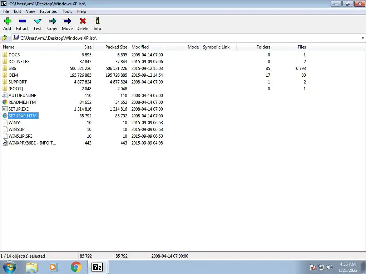This screenshot has height=274, width=366.
Task: Select the DOCS folder icon
Action: tap(5, 55)
